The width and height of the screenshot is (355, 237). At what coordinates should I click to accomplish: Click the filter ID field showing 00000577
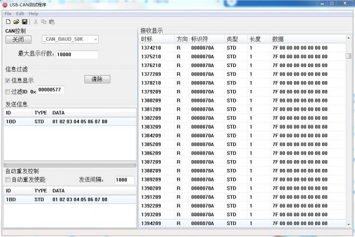coord(51,90)
